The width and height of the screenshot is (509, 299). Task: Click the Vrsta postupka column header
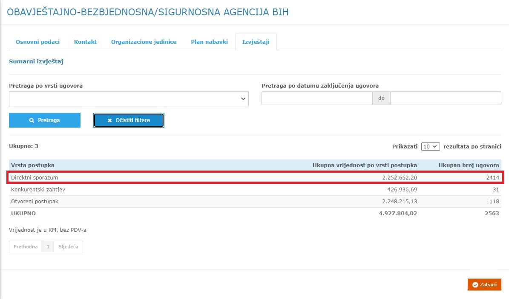pyautogui.click(x=33, y=165)
